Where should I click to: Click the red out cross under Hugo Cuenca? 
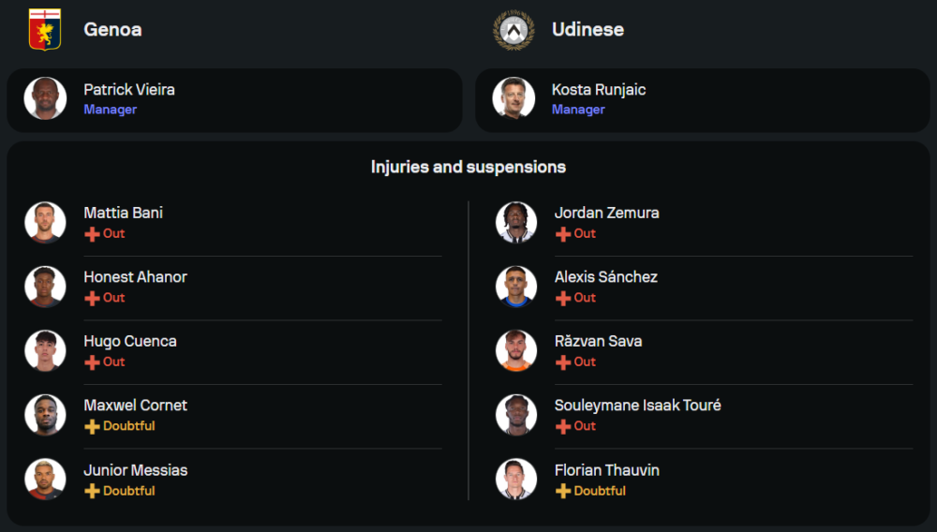(92, 362)
